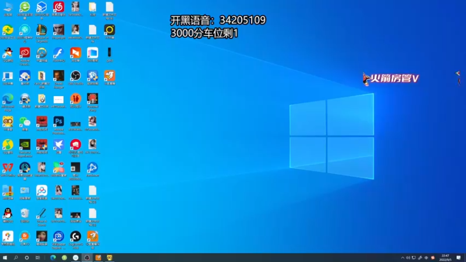This screenshot has width=466, height=262.
Task: Open NVIDIA GeForce Experience icon
Action: (24, 144)
